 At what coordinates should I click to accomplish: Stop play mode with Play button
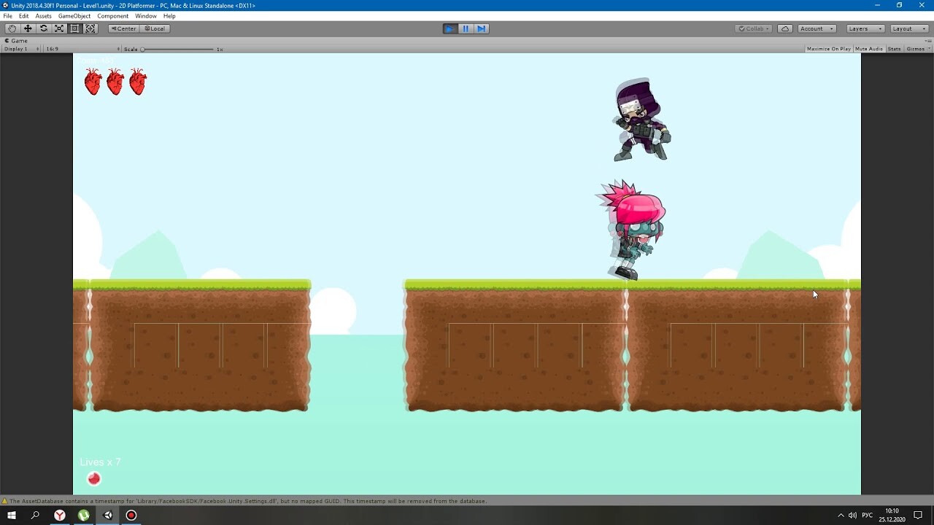point(449,28)
